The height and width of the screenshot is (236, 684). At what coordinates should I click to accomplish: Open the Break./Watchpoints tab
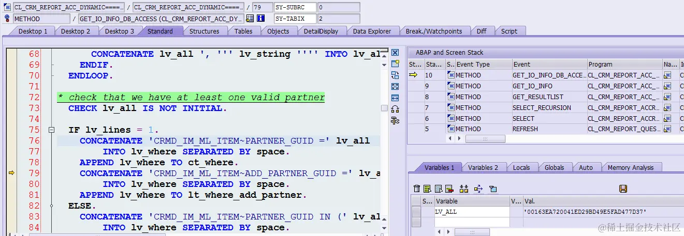click(x=434, y=31)
